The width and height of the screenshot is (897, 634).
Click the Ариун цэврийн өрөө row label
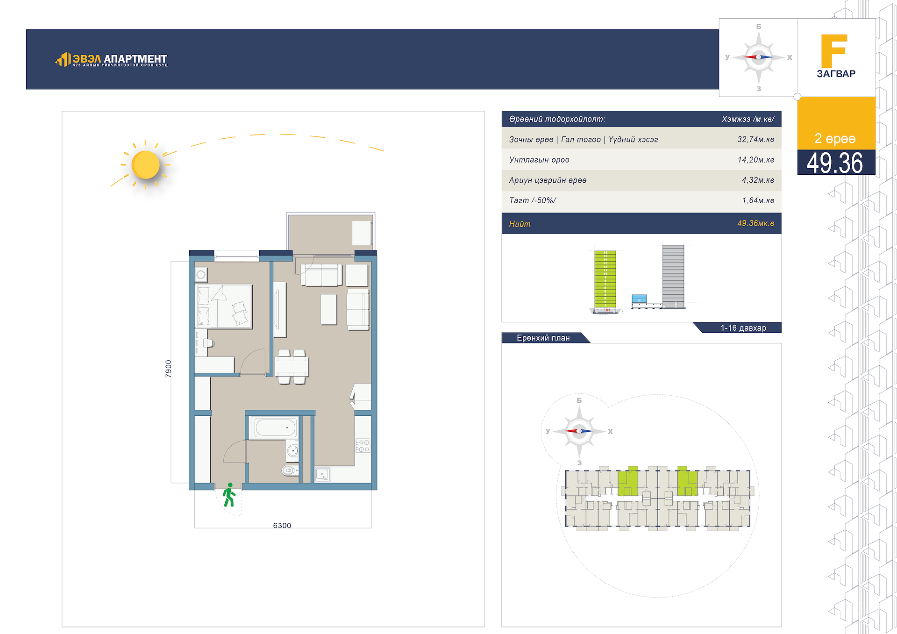coord(548,180)
